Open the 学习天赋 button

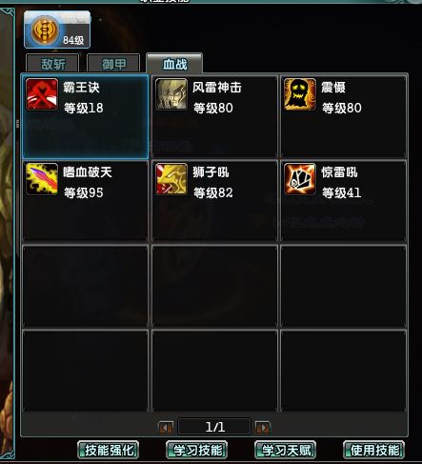click(x=285, y=450)
